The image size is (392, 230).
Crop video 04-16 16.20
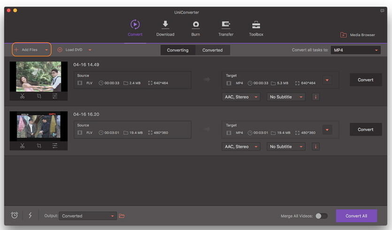[x=39, y=145]
